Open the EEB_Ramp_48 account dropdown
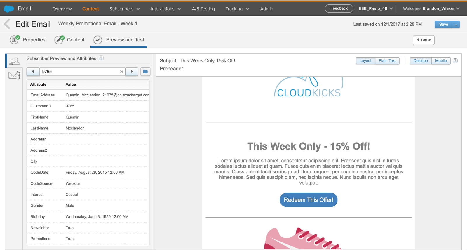This screenshot has width=467, height=250. click(376, 8)
